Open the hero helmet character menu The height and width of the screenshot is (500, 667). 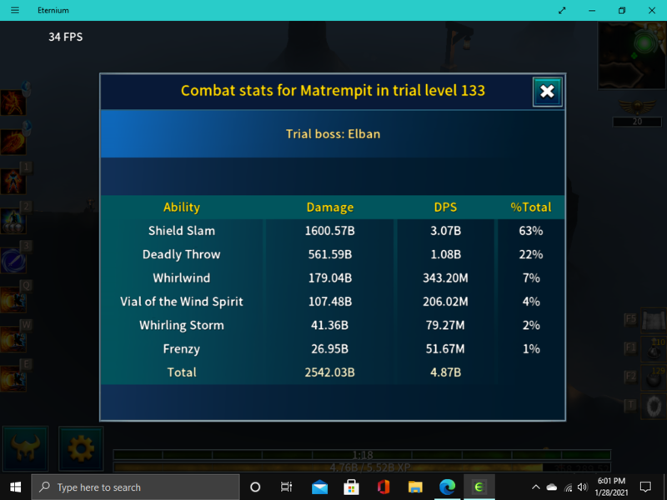pyautogui.click(x=26, y=449)
